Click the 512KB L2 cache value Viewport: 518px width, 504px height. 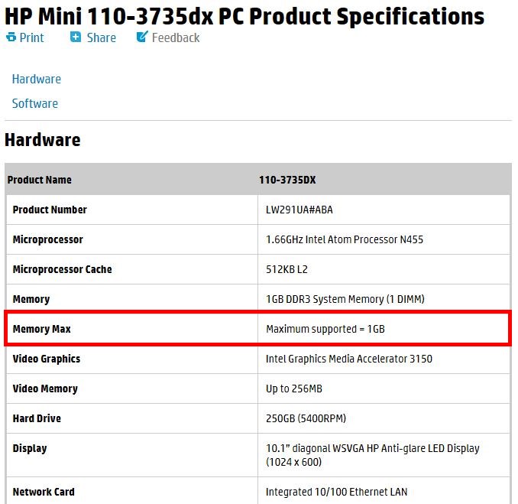point(287,269)
